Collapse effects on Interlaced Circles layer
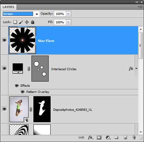The image size is (144, 142). coord(137,68)
